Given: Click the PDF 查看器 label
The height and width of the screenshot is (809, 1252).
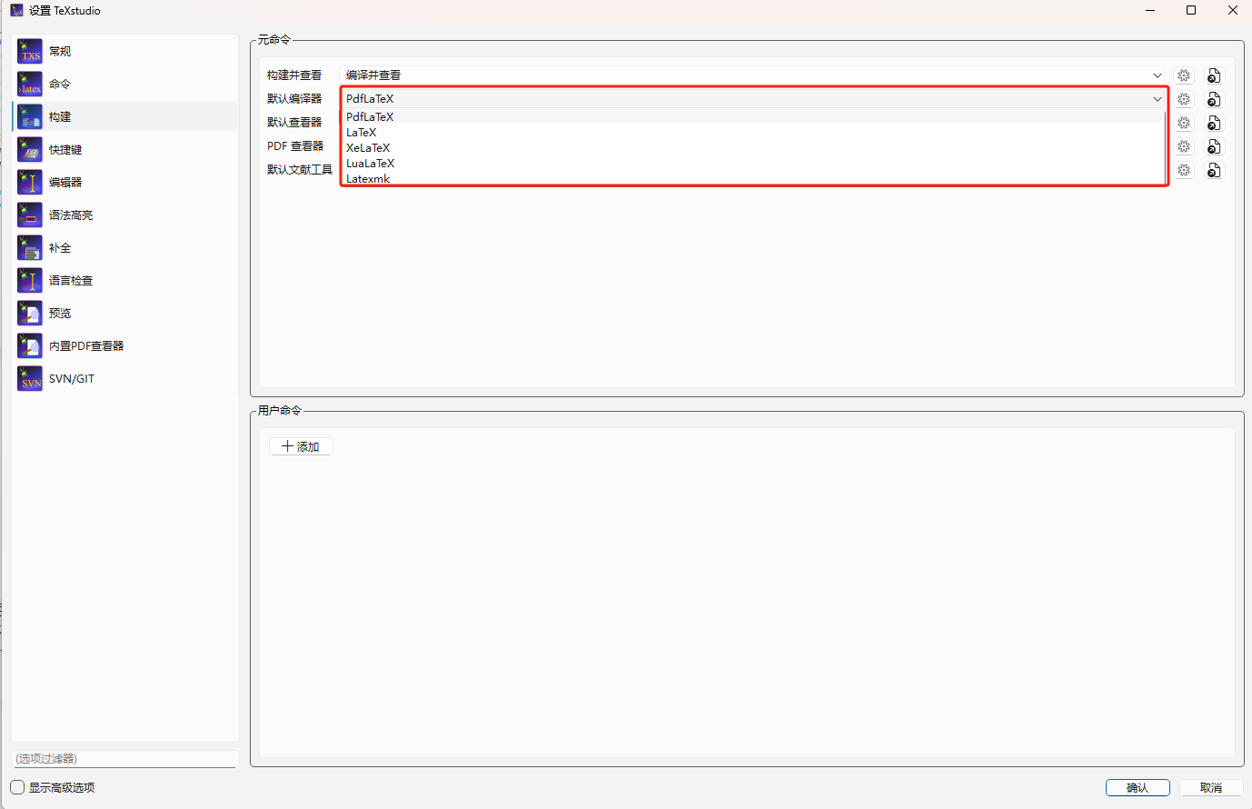Looking at the screenshot, I should click(295, 145).
